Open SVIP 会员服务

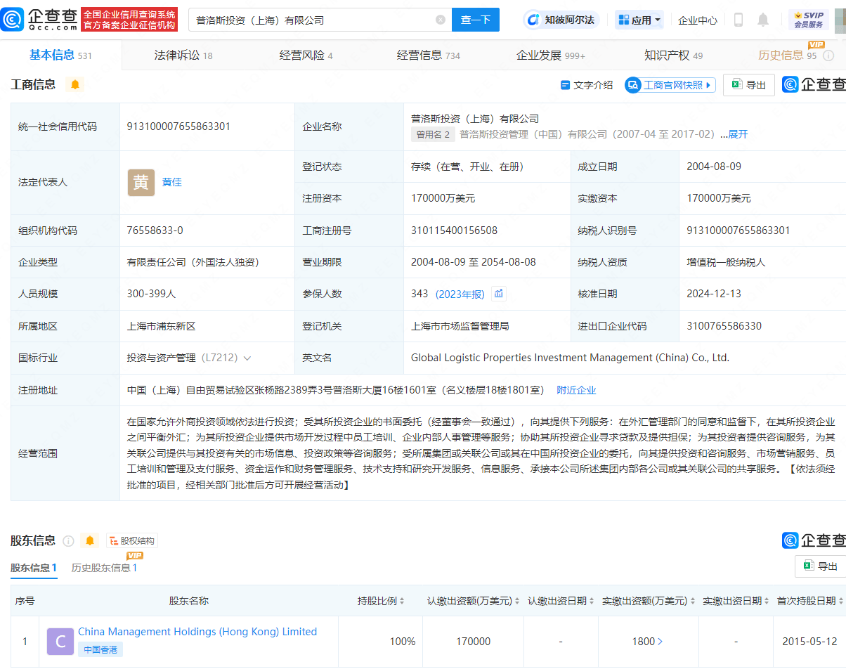(809, 20)
